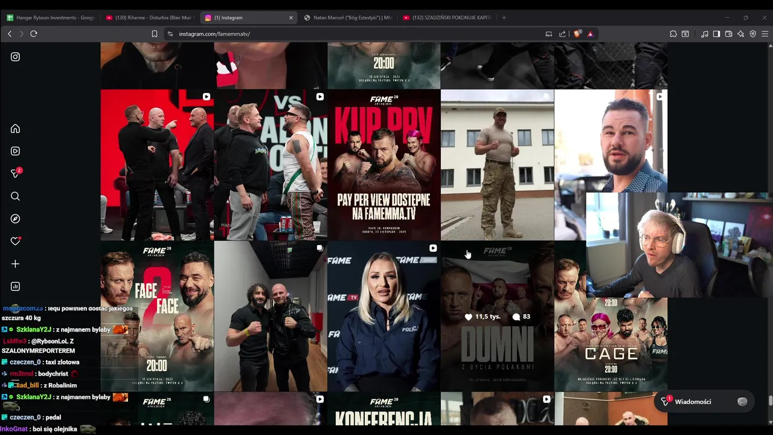Open the Brave Wallet icon
Screen dimensions: 773x435
pyautogui.click(x=729, y=34)
